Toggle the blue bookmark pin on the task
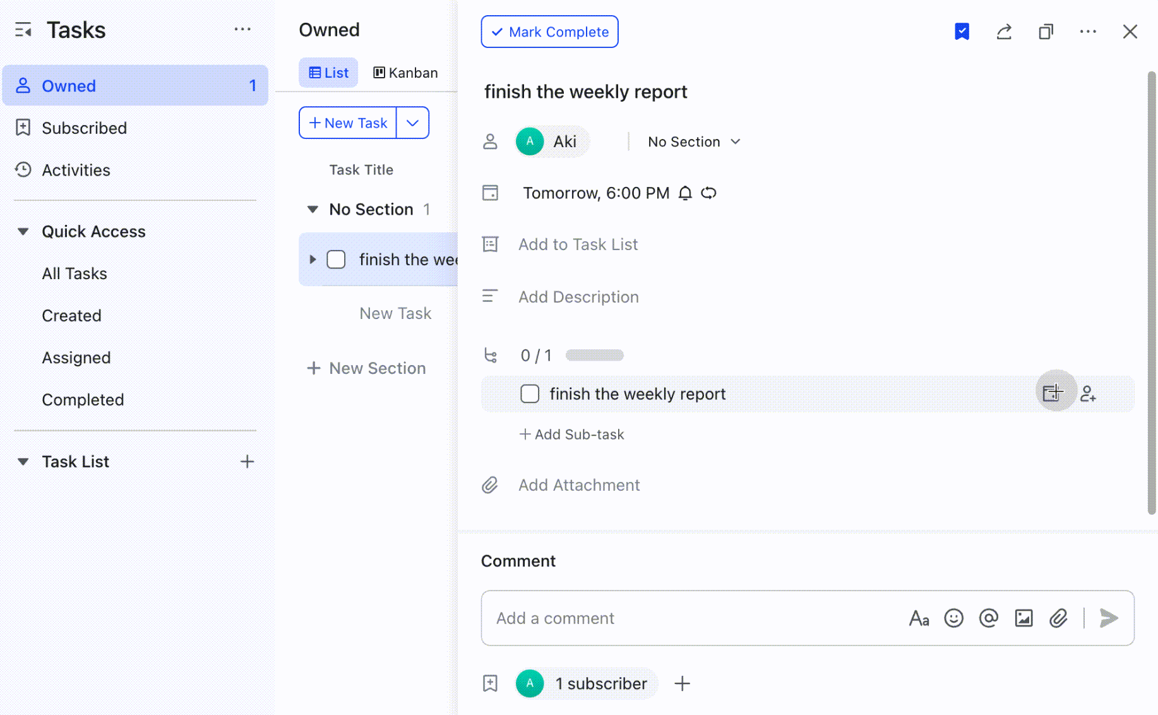Viewport: 1158px width, 715px height. coord(962,32)
